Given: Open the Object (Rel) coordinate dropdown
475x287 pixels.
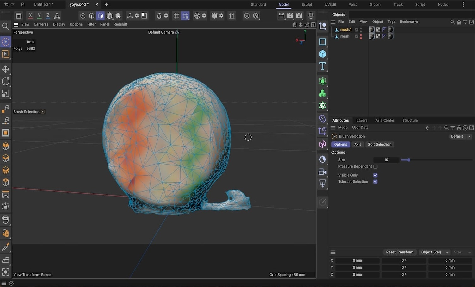Looking at the screenshot, I should coord(434,252).
